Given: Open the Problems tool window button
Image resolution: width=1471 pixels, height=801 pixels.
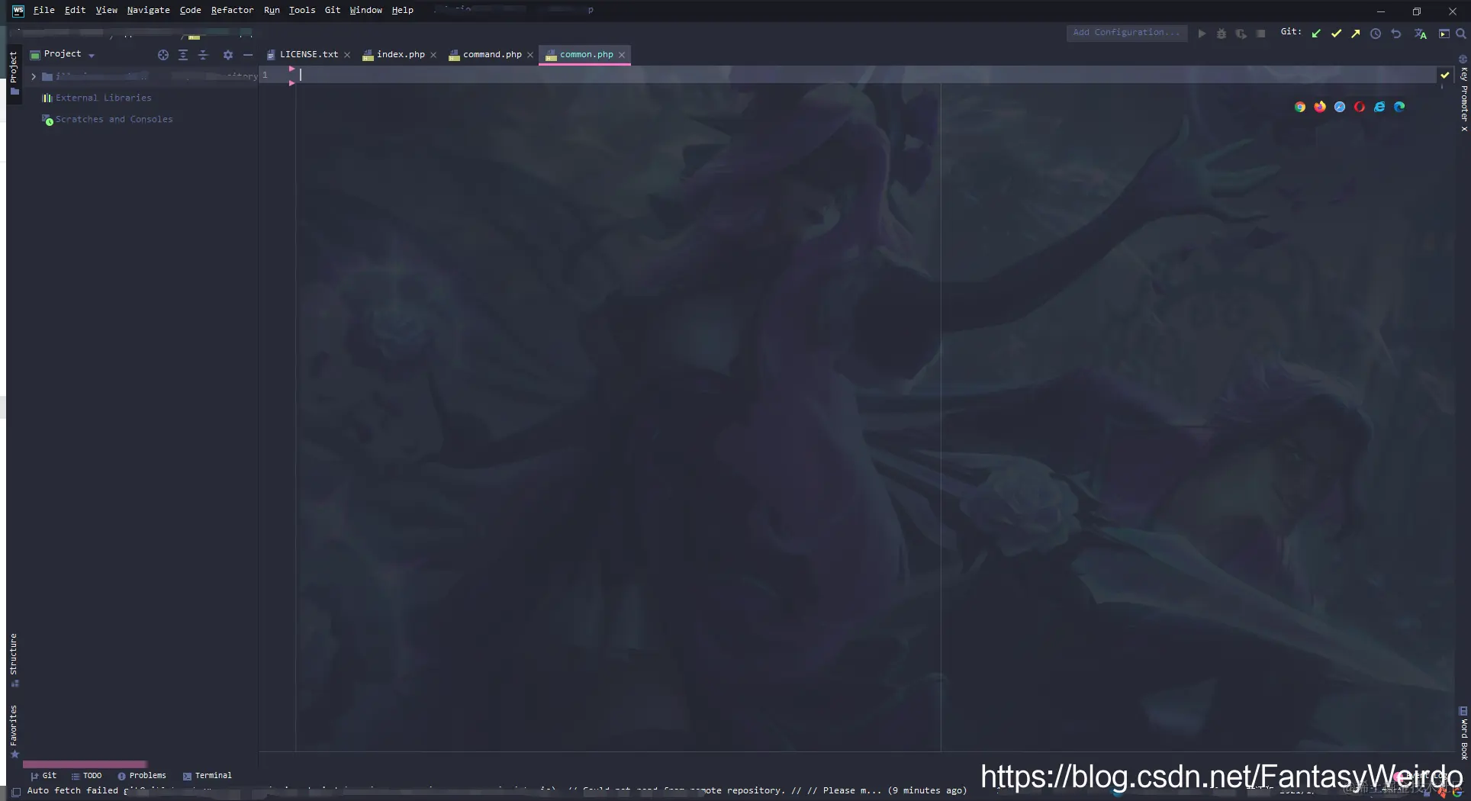Looking at the screenshot, I should (142, 775).
